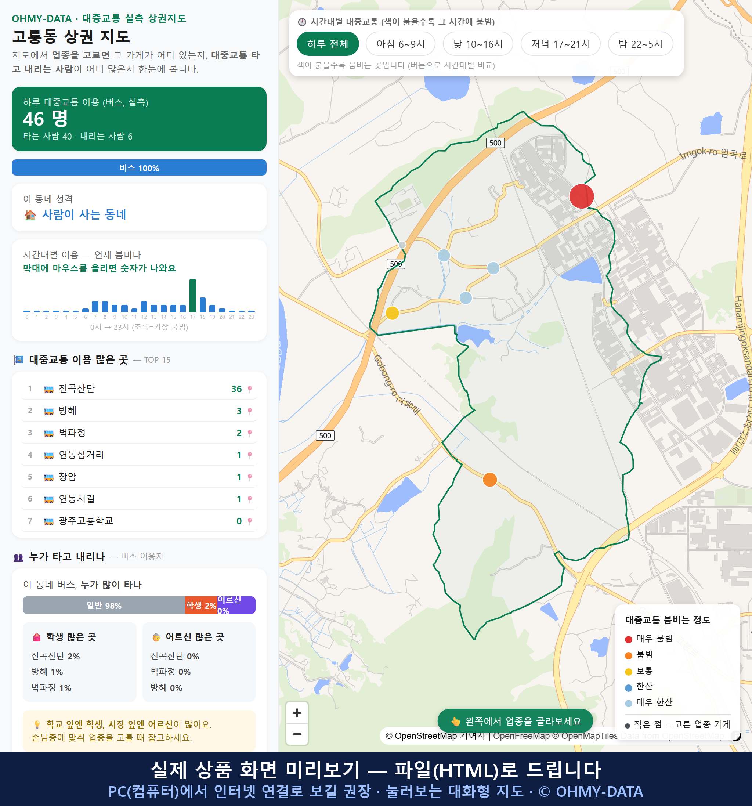
Task: Open the pin icon for 벽파정
Action: [x=250, y=433]
